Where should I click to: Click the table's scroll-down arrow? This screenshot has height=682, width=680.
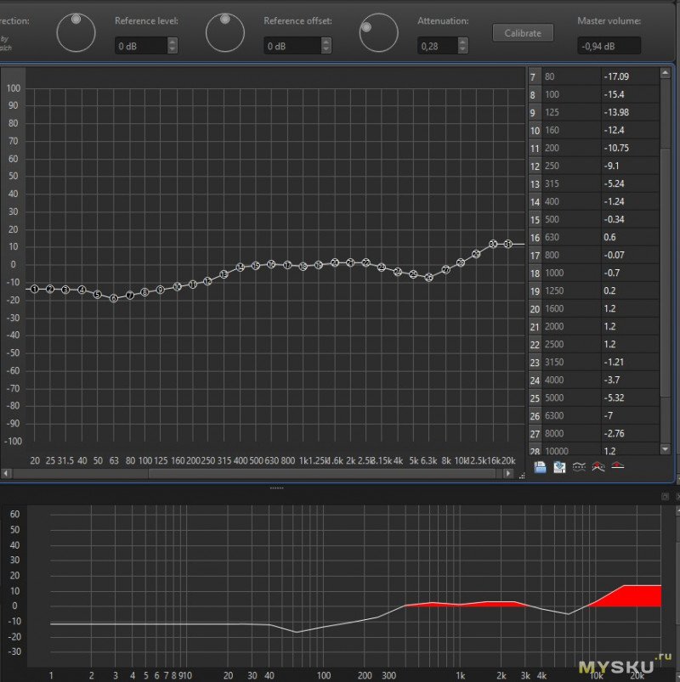pyautogui.click(x=666, y=449)
